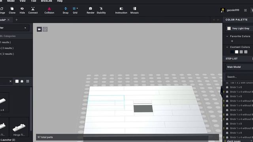Click the '97 total parts' status text
This screenshot has width=253, height=142.
coord(45,137)
